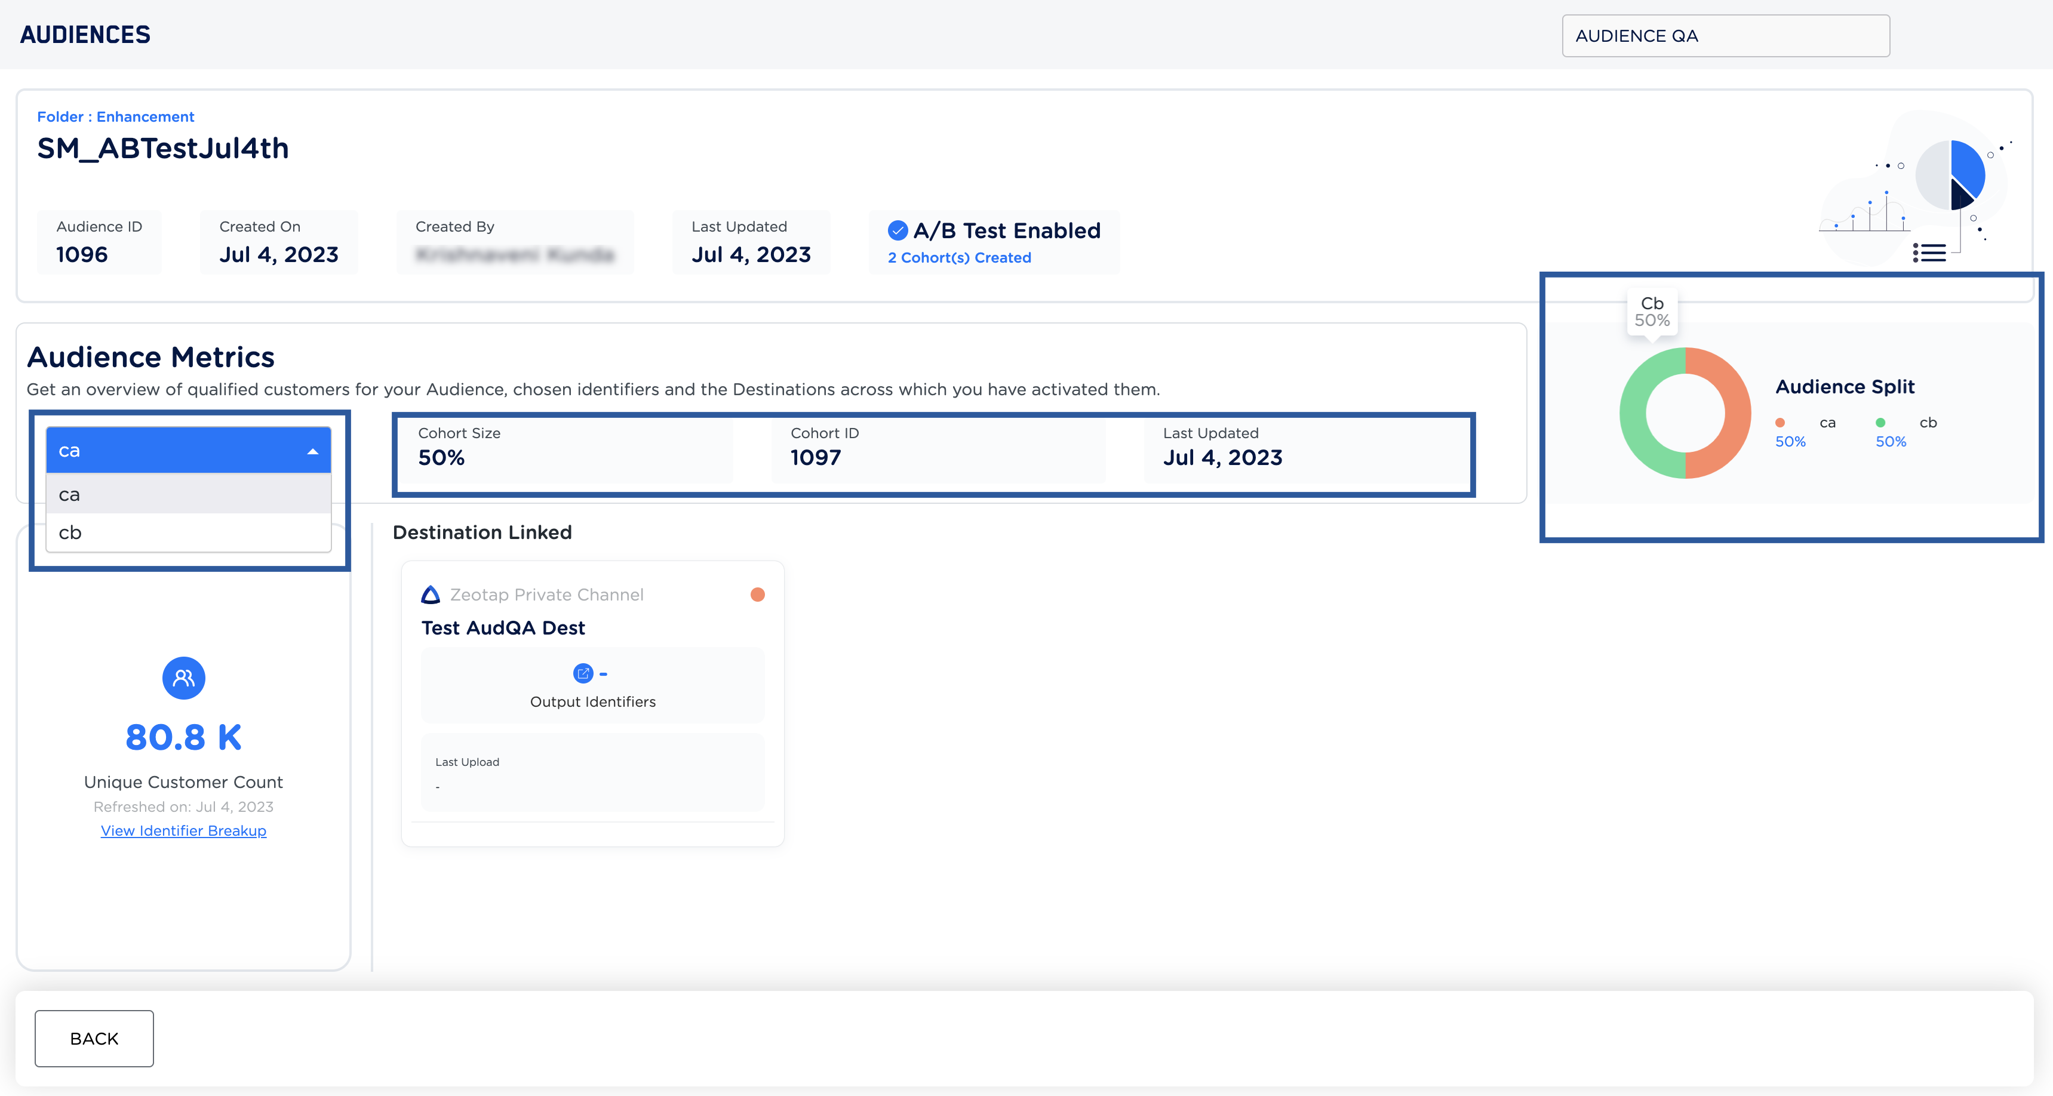This screenshot has height=1096, width=2053.
Task: Click the BACK button
Action: 94,1039
